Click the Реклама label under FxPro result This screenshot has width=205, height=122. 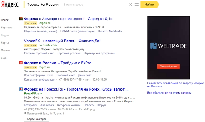click(30, 68)
